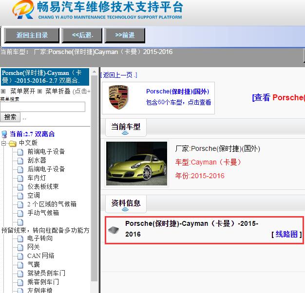This screenshot has width=305, height=293.
Task: Select the 资料信息 tab header
Action: tap(126, 204)
